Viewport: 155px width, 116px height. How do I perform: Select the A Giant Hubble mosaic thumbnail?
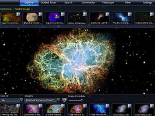[55, 110]
